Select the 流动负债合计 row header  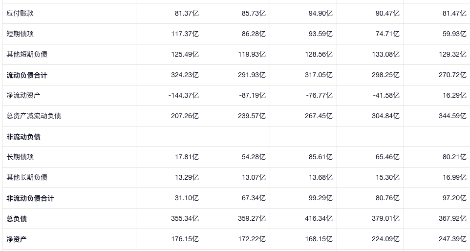click(x=27, y=75)
